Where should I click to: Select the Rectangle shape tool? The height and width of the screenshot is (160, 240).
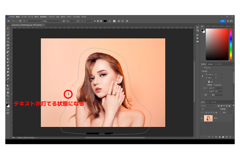pos(8,89)
